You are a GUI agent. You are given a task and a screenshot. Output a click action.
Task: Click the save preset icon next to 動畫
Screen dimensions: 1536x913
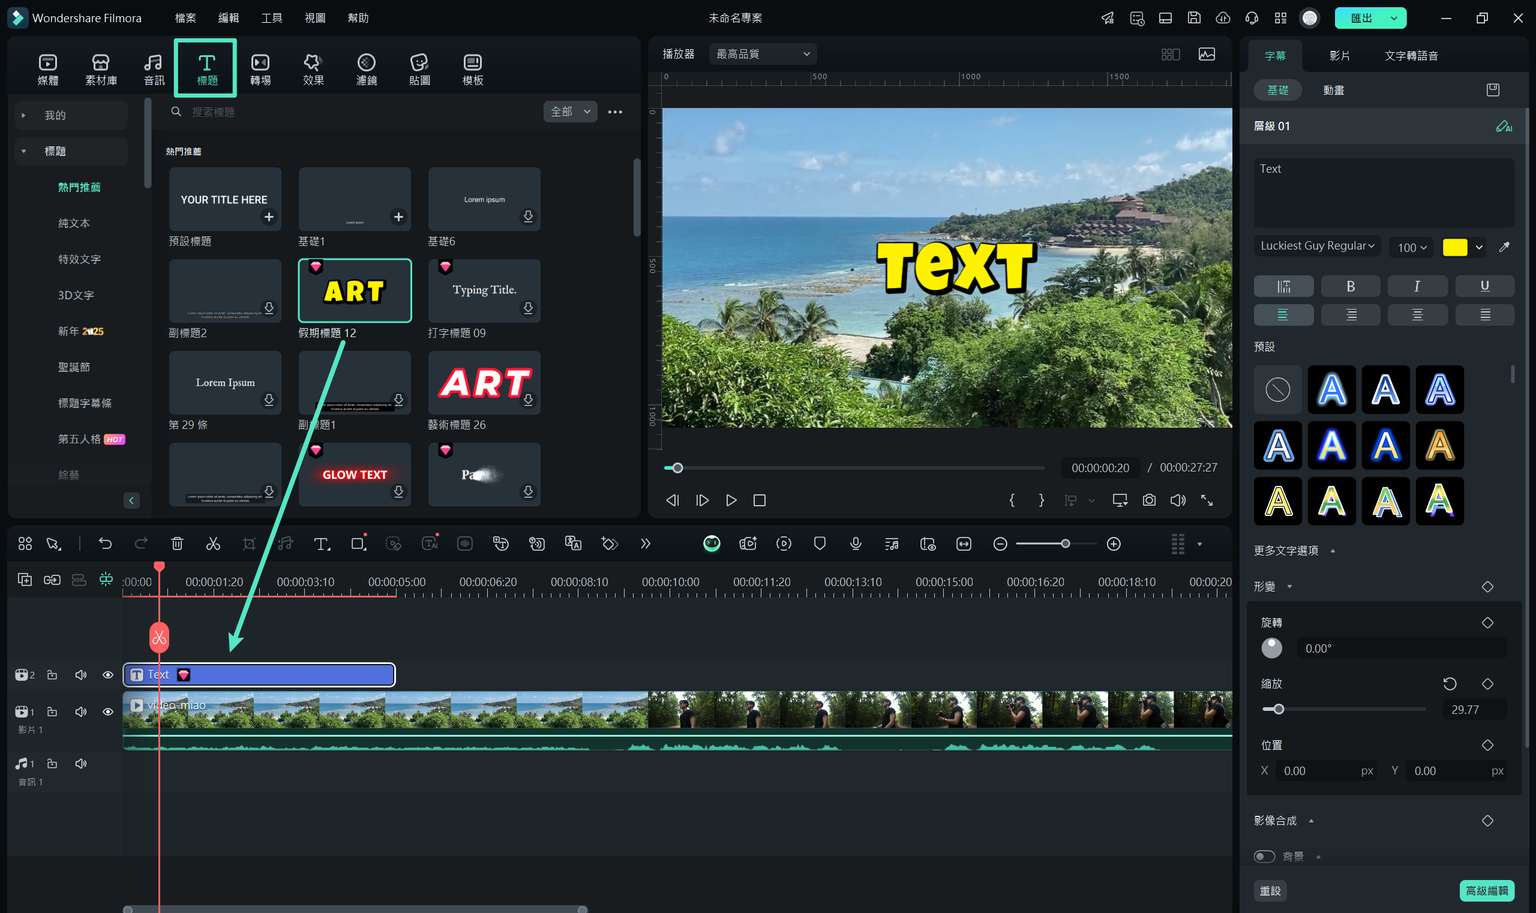(1493, 90)
